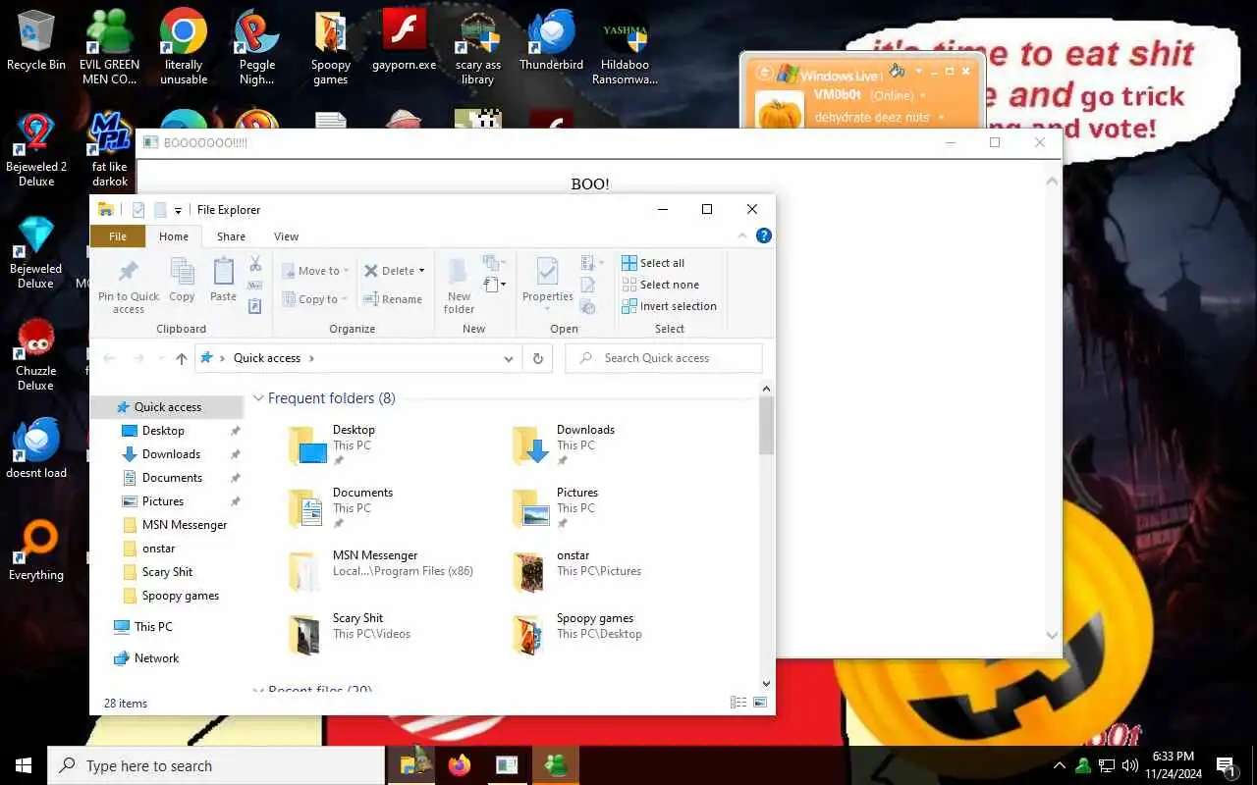
Task: Click the Rename ribbon button
Action: (x=393, y=299)
